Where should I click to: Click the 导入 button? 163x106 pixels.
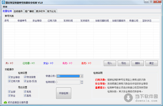[110, 63]
